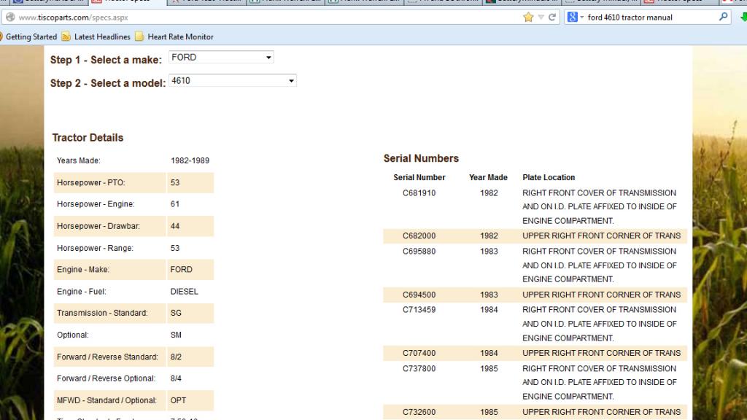Viewport: 747px width, 420px height.
Task: Click the plate location text in the C682000 row
Action: click(602, 236)
